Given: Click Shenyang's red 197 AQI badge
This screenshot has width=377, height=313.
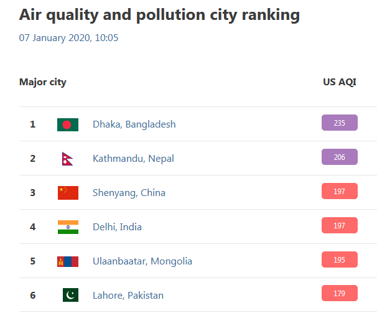Looking at the screenshot, I should [339, 192].
